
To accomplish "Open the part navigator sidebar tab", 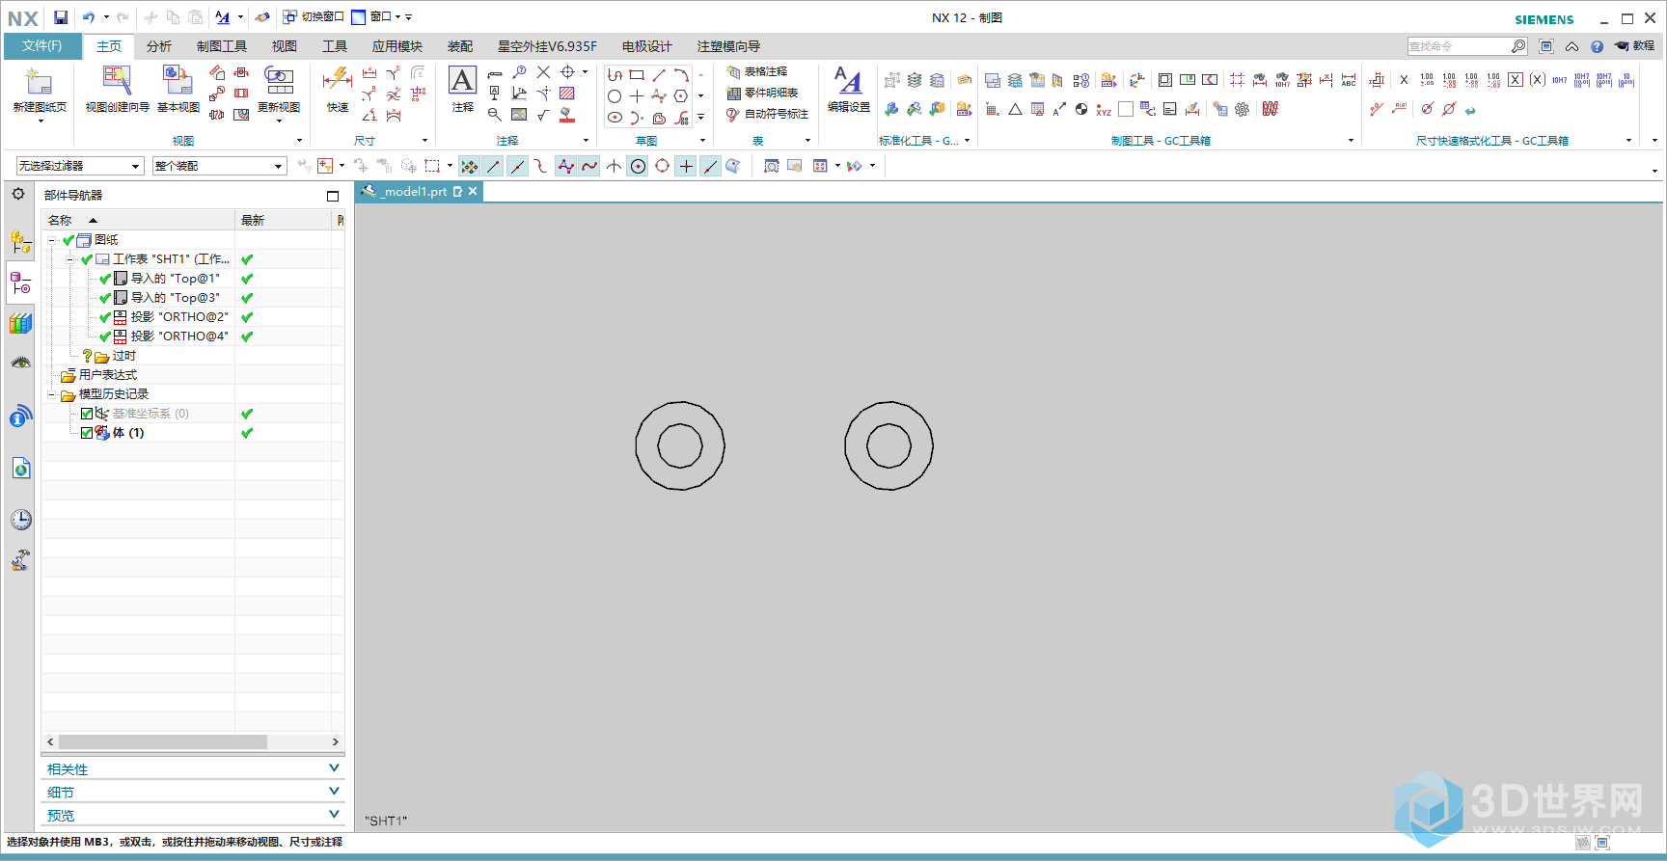I will (x=20, y=283).
